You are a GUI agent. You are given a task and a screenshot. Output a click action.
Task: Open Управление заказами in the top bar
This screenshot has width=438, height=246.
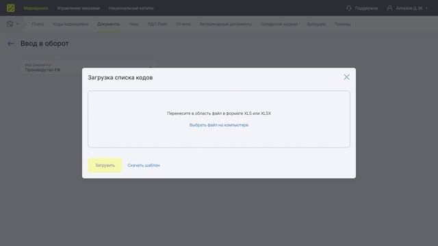78,8
